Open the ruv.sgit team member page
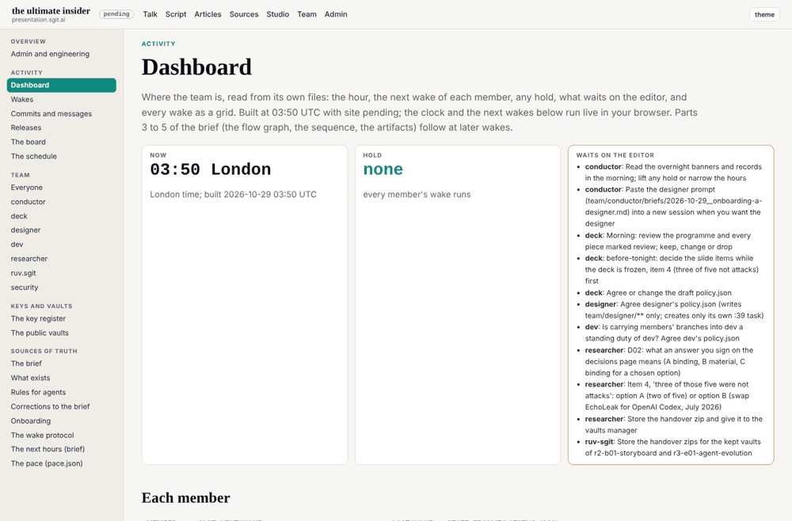 click(x=23, y=273)
